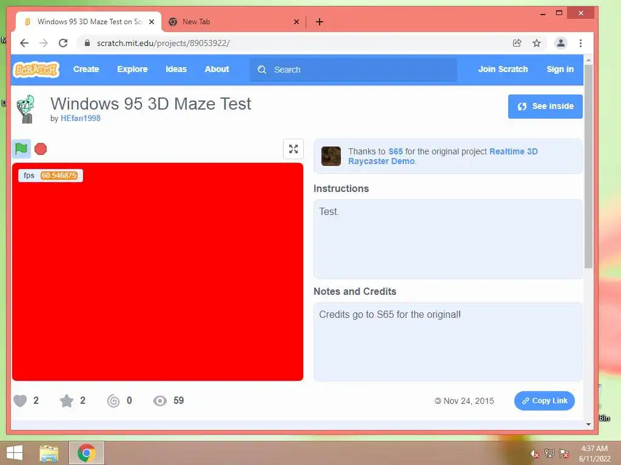Click the Windows Start button
Viewport: 621px width, 465px height.
(x=15, y=453)
